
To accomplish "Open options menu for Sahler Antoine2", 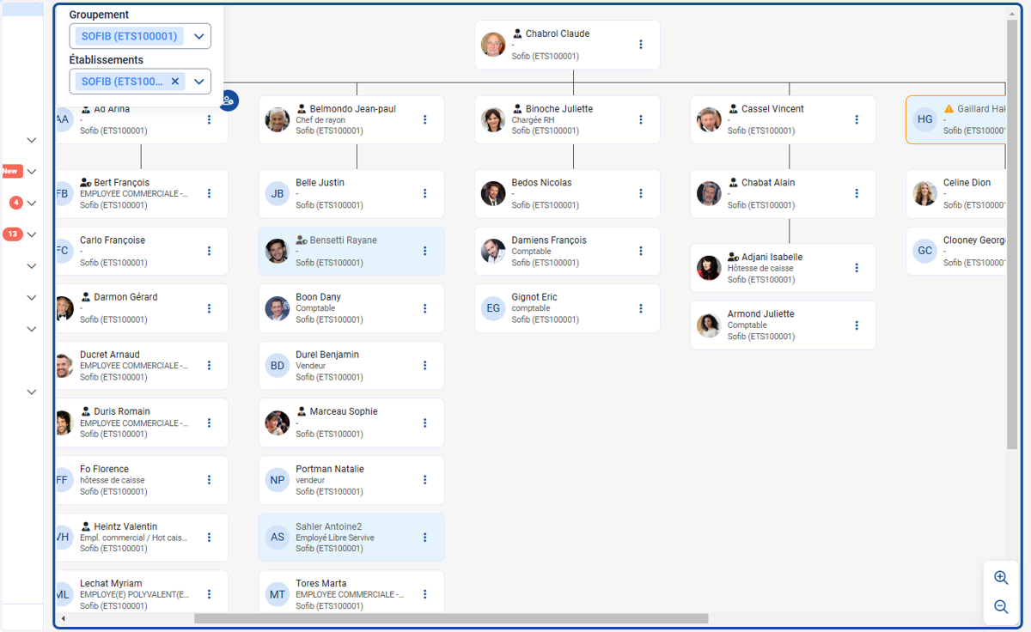I will pyautogui.click(x=424, y=538).
